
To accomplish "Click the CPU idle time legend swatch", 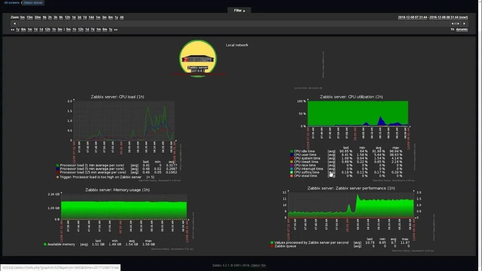I will (x=291, y=151).
